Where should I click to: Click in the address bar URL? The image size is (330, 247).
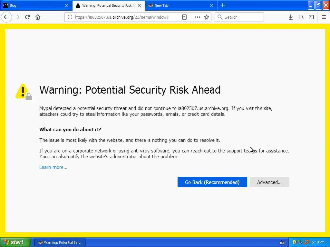[122, 17]
